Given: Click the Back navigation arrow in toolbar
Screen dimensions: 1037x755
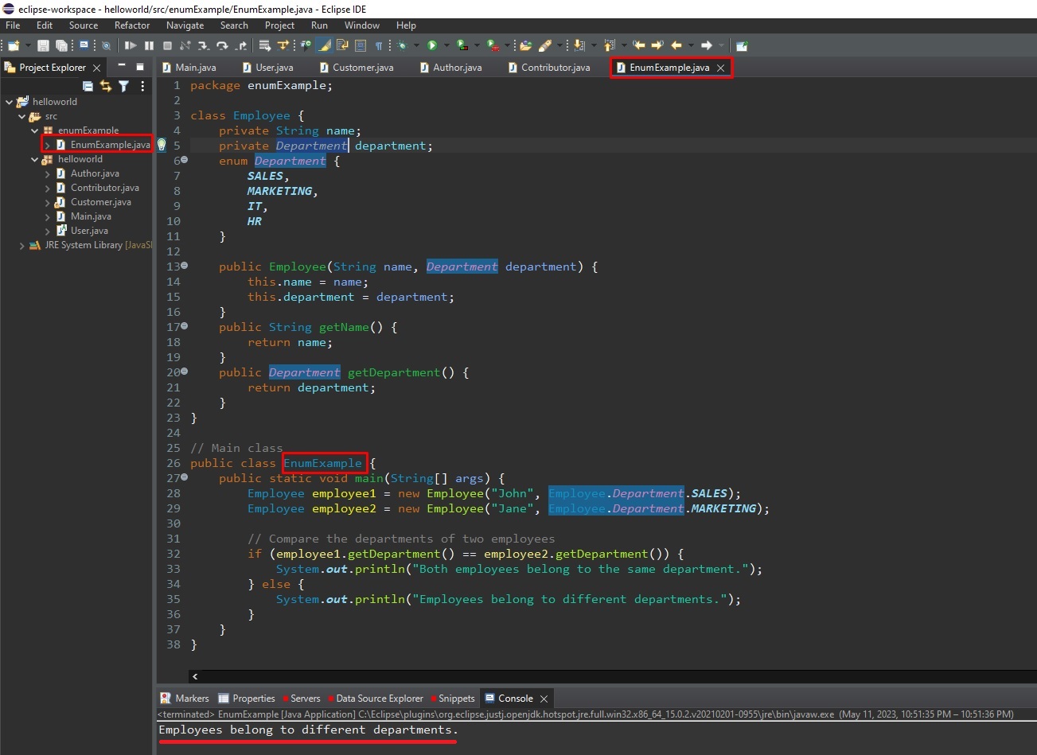Looking at the screenshot, I should tap(676, 46).
